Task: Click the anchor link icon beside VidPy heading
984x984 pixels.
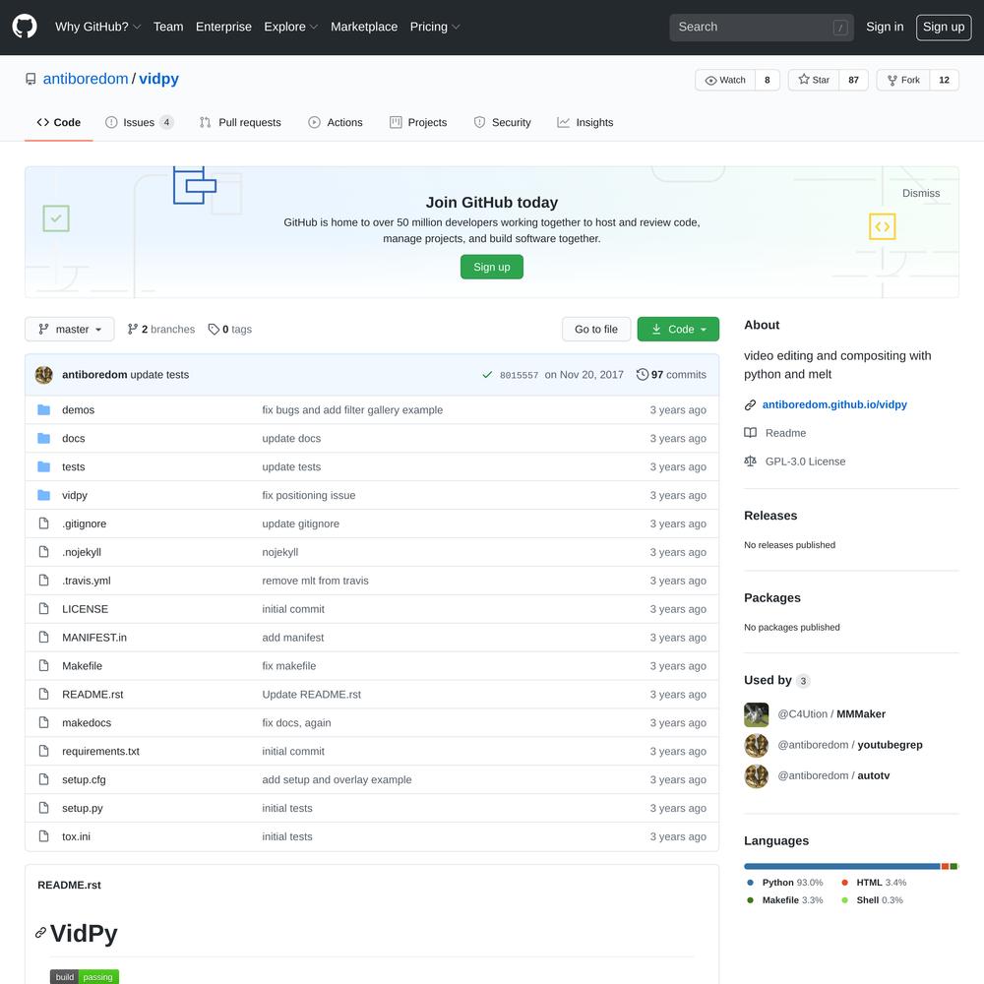Action: (40, 933)
